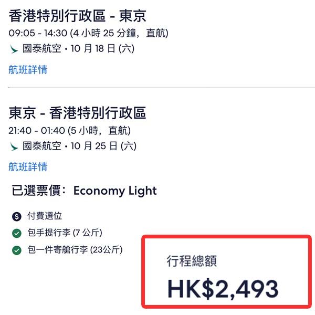315x315 pixels.
Task: Click the Cathay Pacific logo on the return flight
Action: 14,146
